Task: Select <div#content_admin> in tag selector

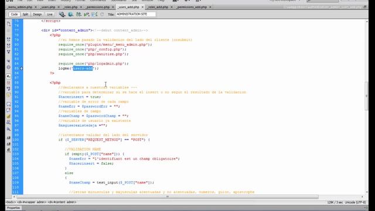Action: pyautogui.click(x=62, y=202)
